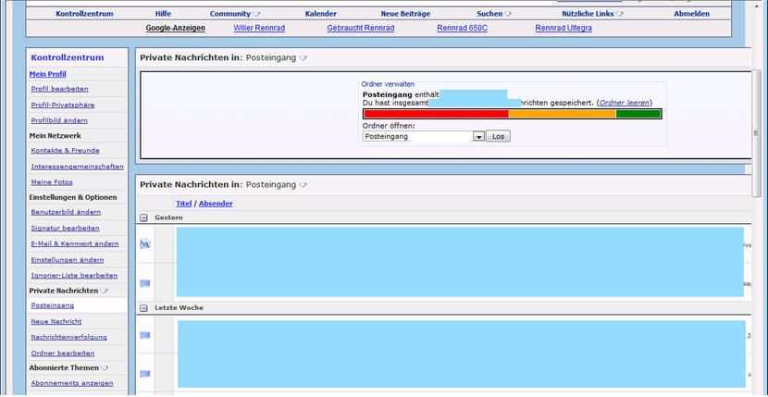Open the Kalender page

320,14
